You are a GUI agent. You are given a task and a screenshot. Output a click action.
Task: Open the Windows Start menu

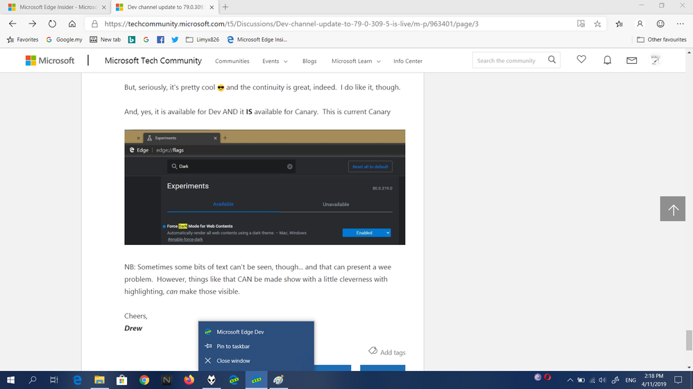10,380
